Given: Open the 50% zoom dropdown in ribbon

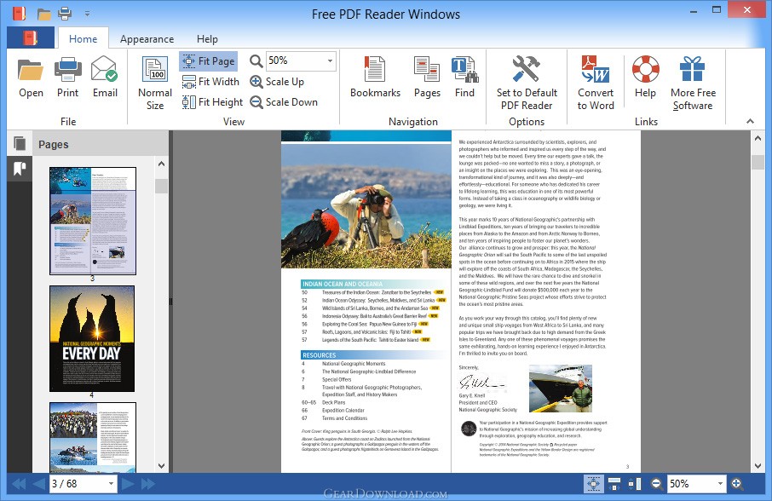Looking at the screenshot, I should coord(330,61).
